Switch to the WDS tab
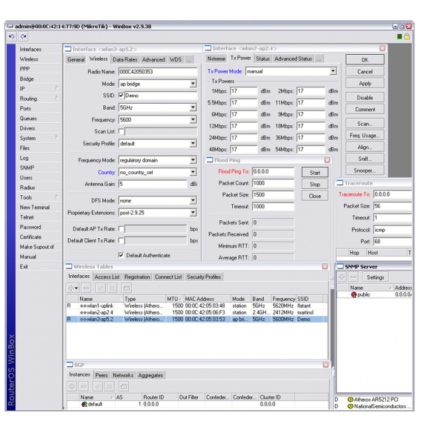 click(x=175, y=60)
